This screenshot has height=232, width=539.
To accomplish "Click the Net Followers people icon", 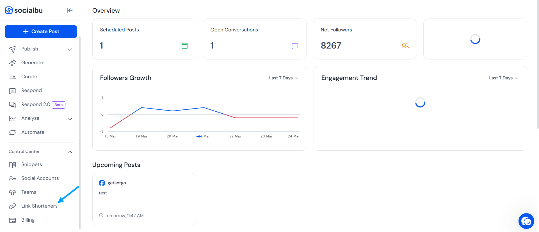I will 405,46.
